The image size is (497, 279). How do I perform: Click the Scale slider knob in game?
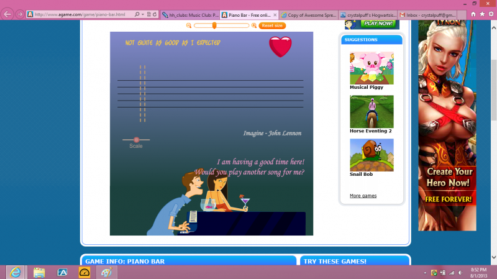point(136,140)
